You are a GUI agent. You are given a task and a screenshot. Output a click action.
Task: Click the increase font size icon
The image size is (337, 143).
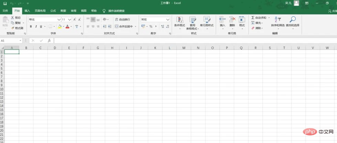75,20
